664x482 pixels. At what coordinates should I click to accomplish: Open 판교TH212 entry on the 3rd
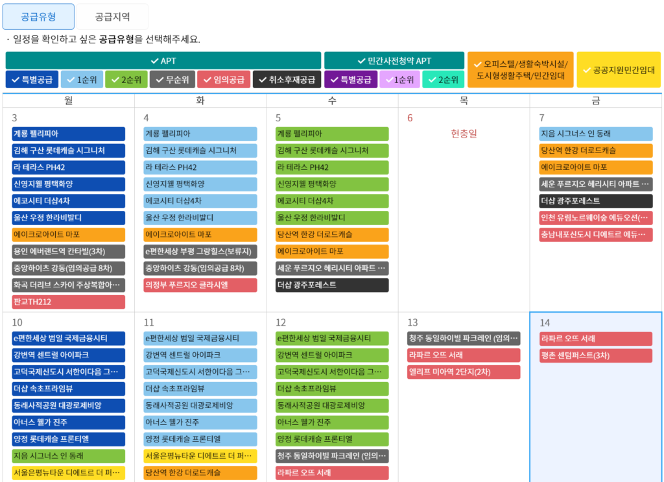(69, 302)
